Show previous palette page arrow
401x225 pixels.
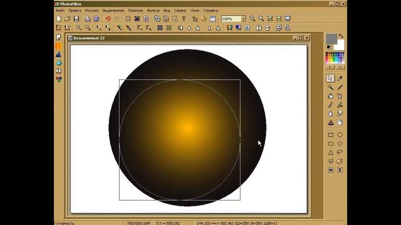click(330, 67)
